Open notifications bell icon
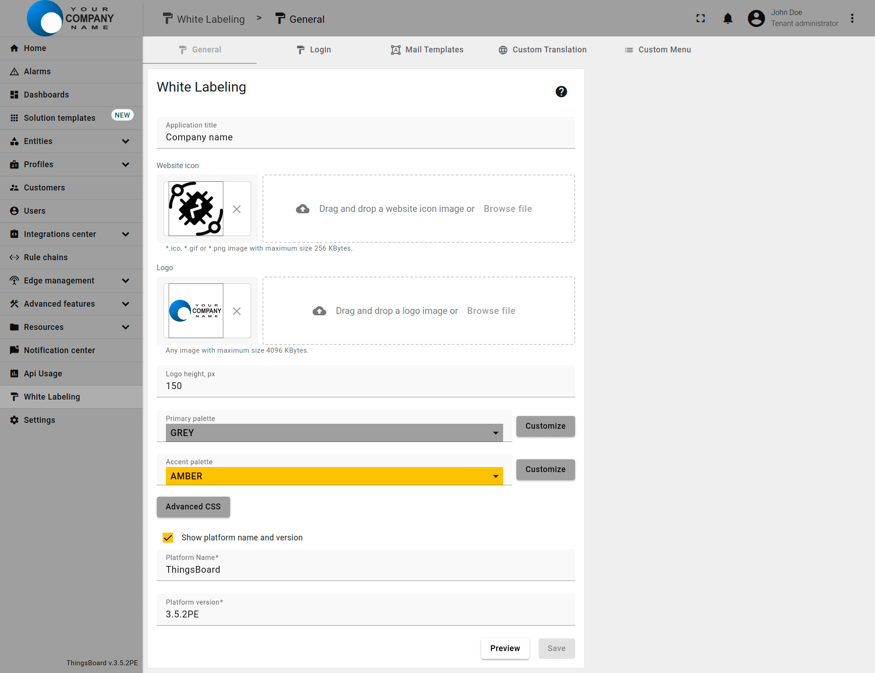875x673 pixels. (728, 18)
